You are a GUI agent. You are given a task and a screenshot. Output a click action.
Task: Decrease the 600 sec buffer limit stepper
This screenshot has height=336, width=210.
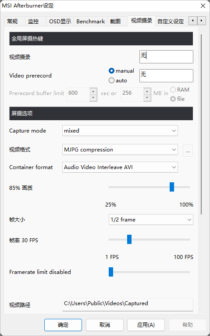(93, 98)
